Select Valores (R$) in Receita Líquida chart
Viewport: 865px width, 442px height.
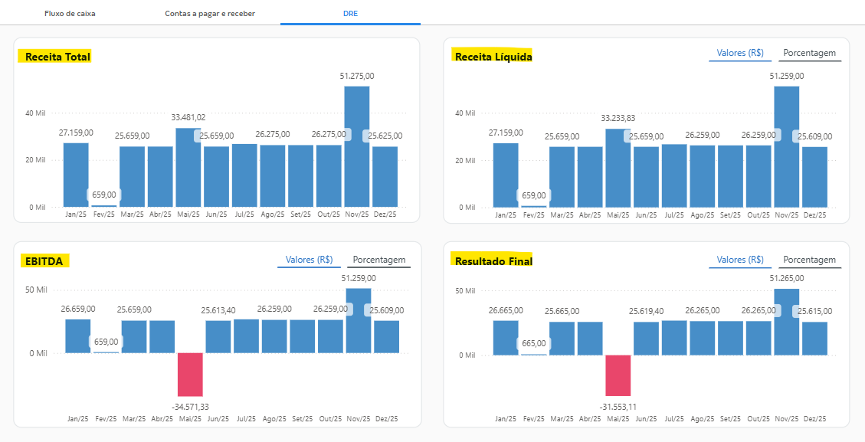point(739,54)
